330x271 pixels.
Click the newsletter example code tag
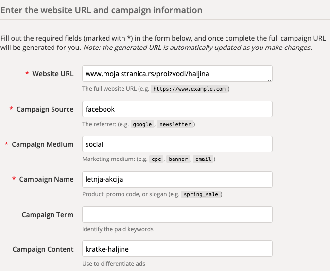[175, 124]
